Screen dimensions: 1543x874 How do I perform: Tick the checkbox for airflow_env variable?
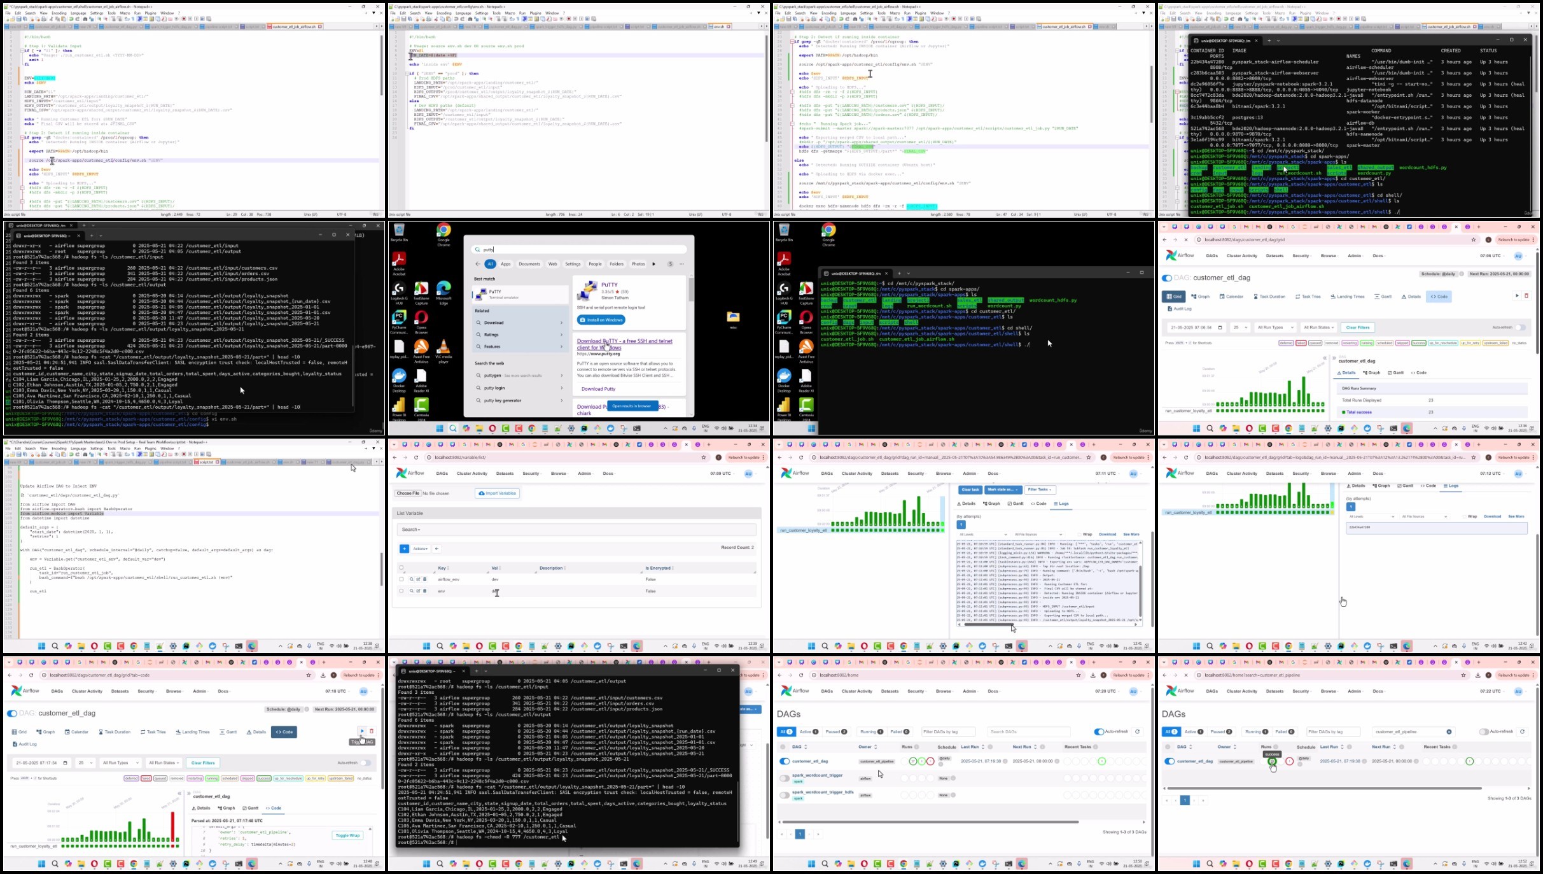[x=401, y=579]
